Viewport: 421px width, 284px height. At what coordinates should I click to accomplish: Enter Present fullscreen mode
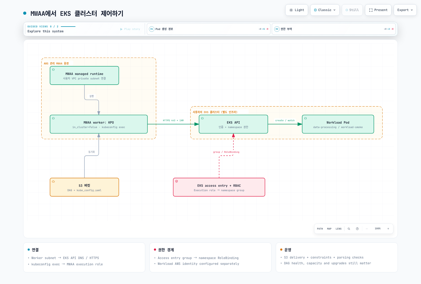[x=378, y=10]
